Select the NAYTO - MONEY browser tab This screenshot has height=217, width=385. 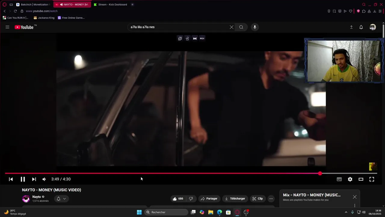(72, 5)
